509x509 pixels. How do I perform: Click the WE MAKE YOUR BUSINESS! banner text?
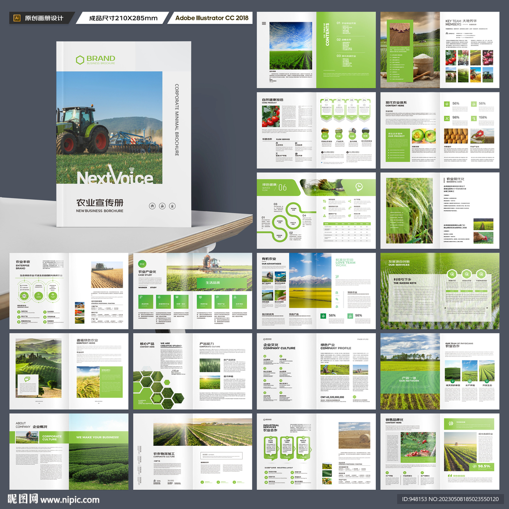coord(97,437)
